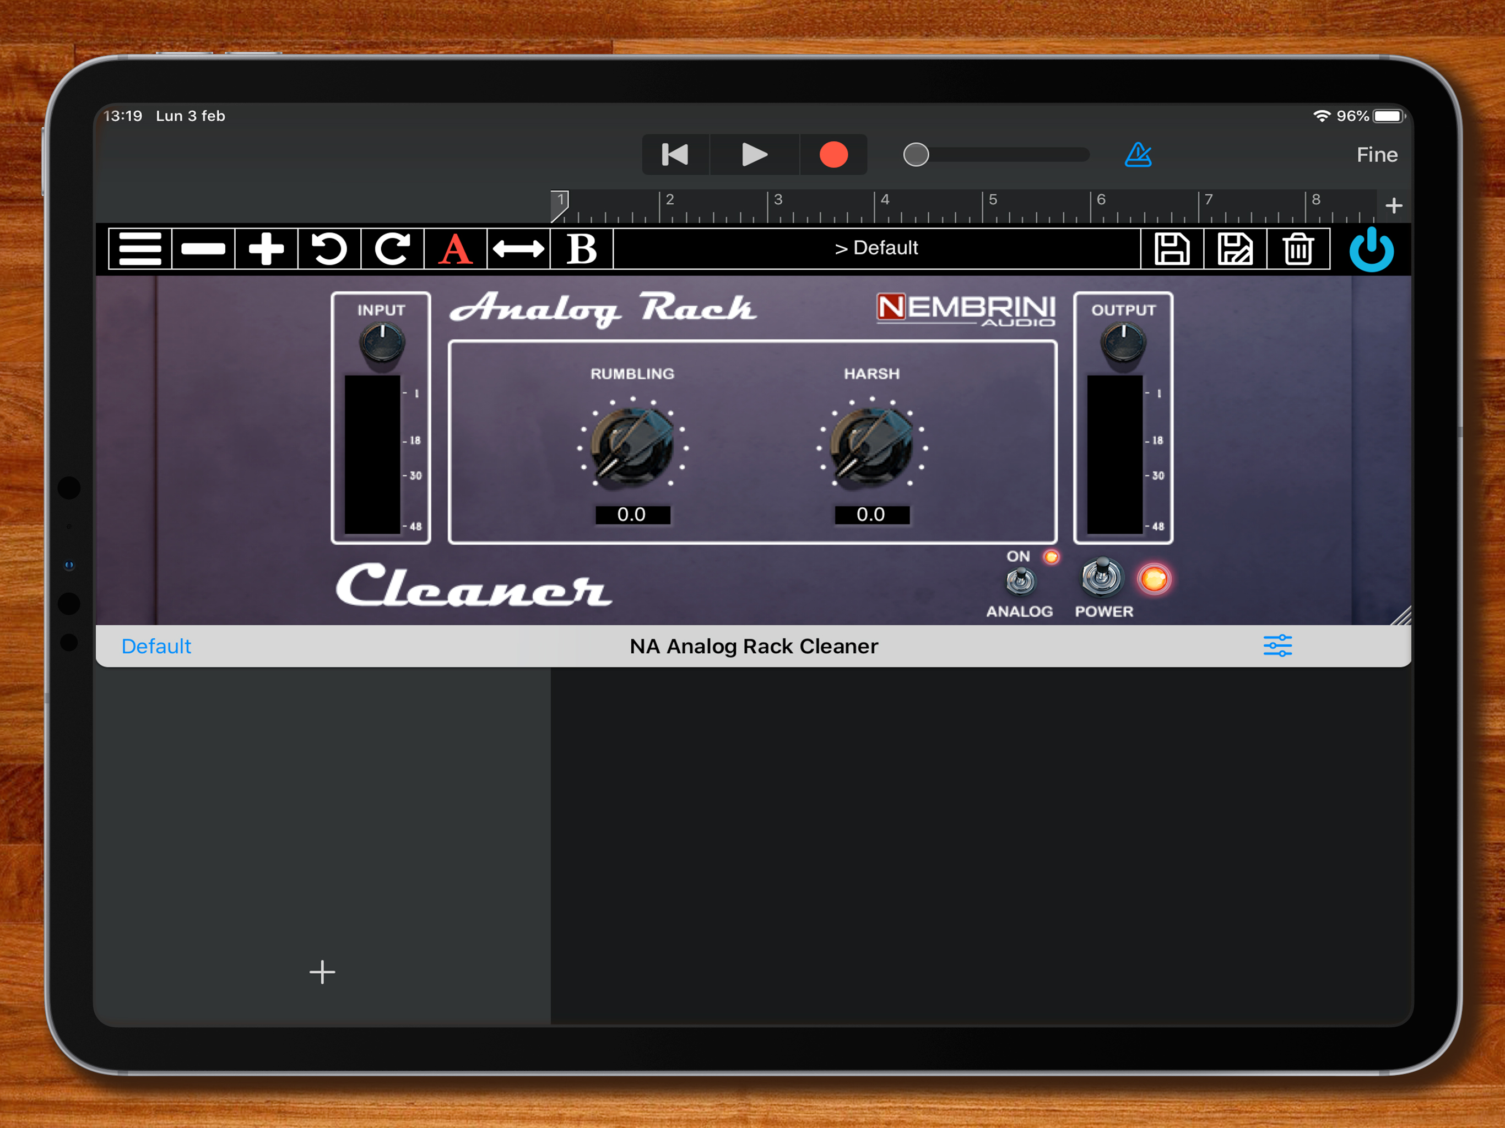This screenshot has width=1505, height=1128.
Task: Select the A preset slot
Action: click(x=455, y=249)
